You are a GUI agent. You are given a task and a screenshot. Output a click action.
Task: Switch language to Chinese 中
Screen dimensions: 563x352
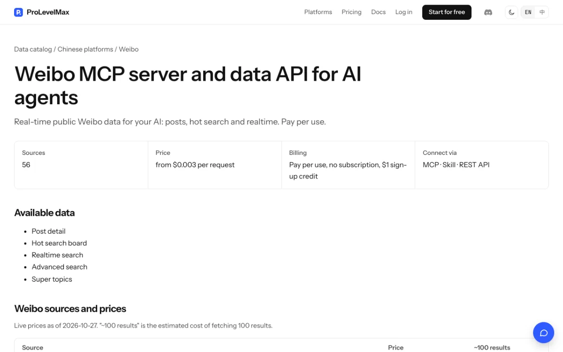[x=542, y=12]
